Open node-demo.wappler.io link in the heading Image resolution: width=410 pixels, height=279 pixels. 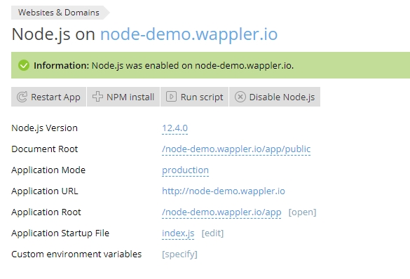pos(189,34)
